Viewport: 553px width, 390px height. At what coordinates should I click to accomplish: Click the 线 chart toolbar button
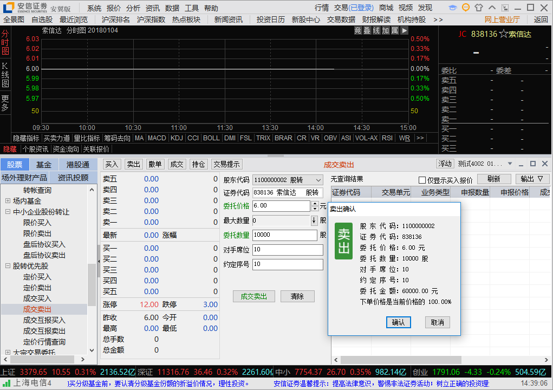coord(376,31)
